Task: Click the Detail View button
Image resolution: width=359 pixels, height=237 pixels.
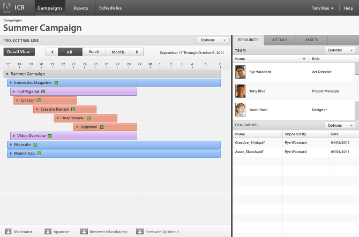Action: (x=19, y=52)
